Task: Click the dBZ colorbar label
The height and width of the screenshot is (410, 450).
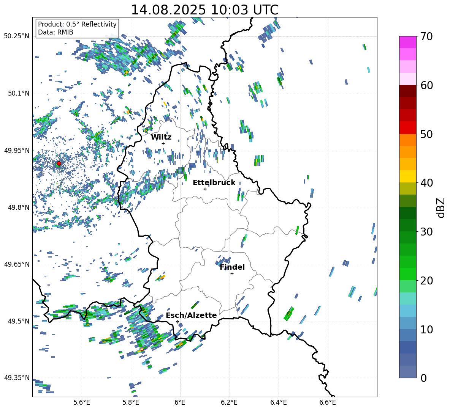Action: tap(441, 207)
